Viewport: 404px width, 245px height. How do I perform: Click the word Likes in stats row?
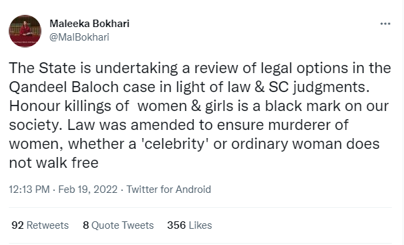point(200,225)
